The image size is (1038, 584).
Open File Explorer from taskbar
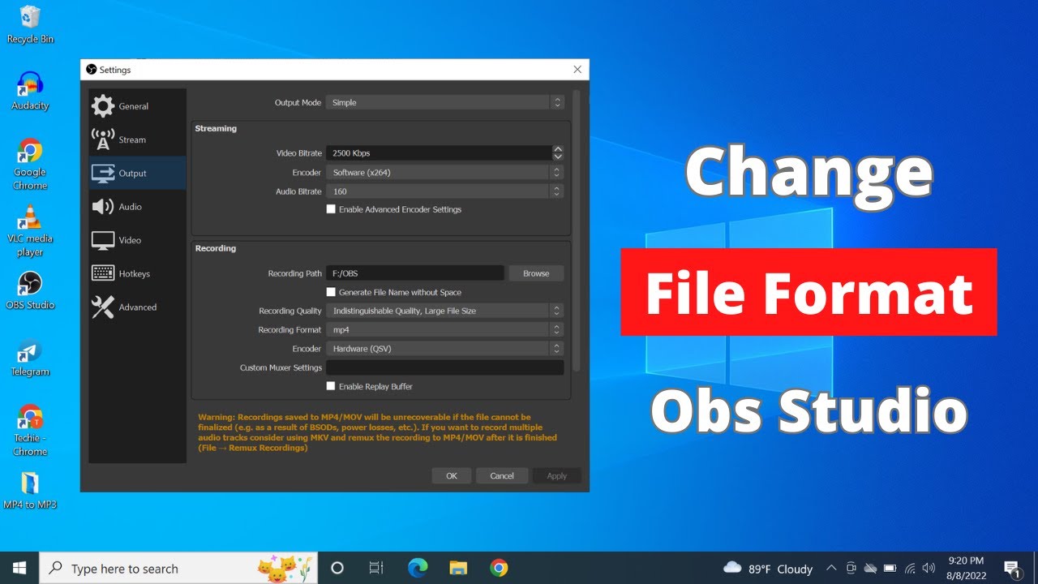(x=458, y=568)
